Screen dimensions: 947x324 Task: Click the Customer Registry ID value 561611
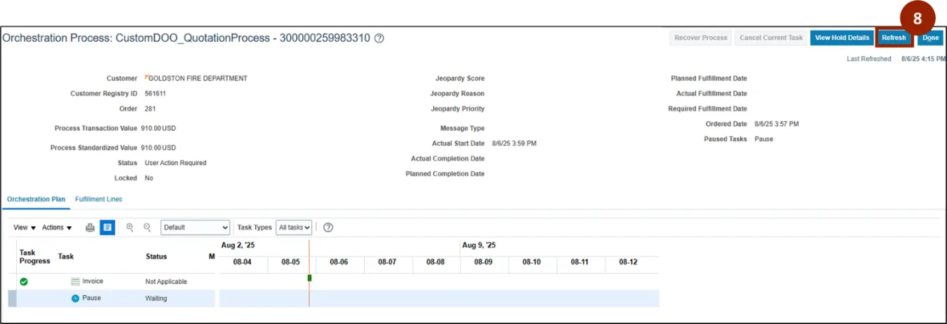point(155,93)
